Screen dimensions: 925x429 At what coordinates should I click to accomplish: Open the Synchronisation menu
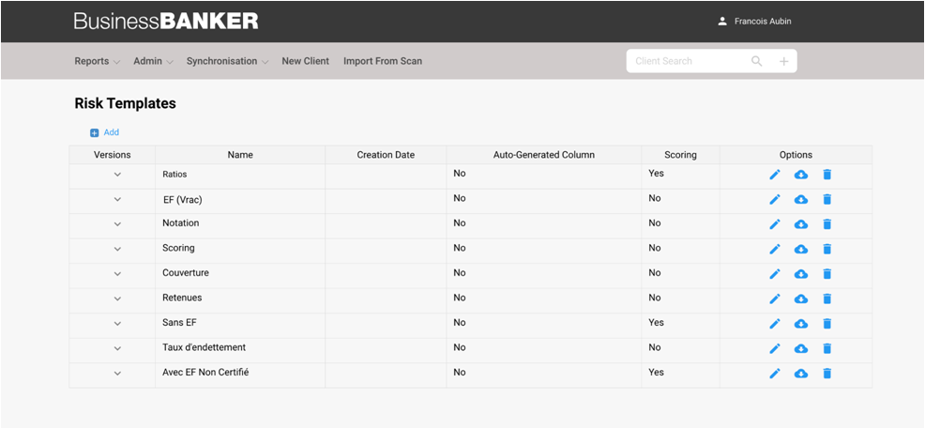click(227, 62)
